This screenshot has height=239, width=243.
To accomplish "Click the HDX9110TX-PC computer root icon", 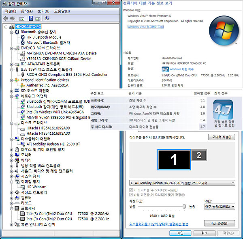I will click(x=12, y=27).
